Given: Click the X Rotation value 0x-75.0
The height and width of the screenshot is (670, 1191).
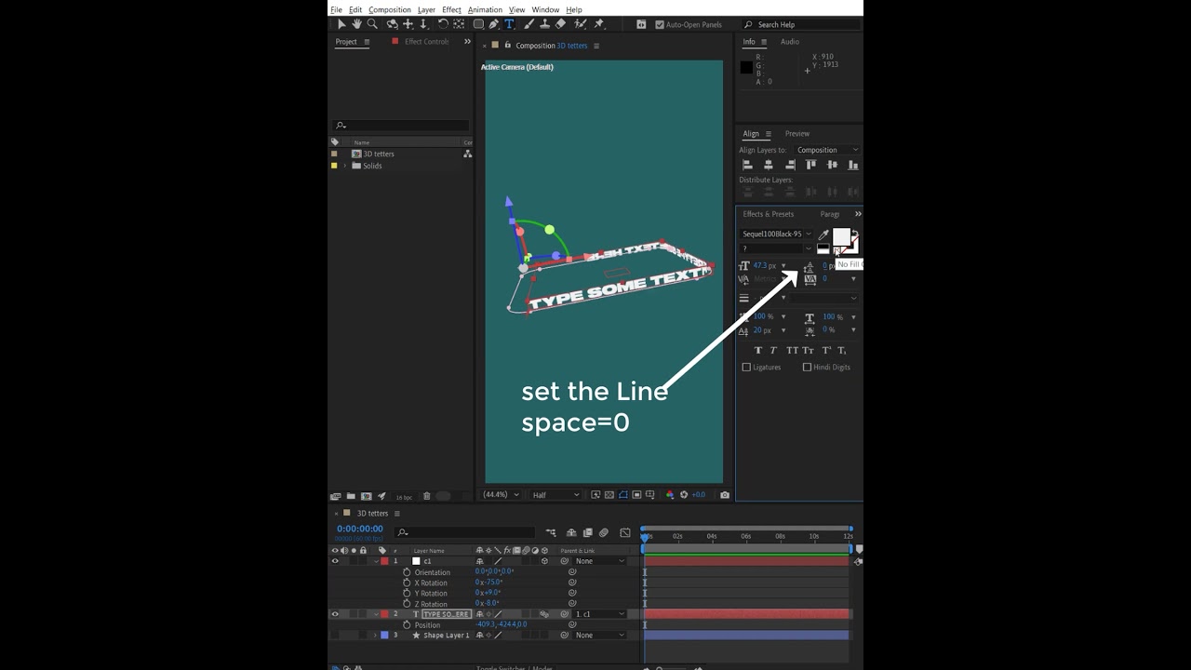Looking at the screenshot, I should coord(488,583).
